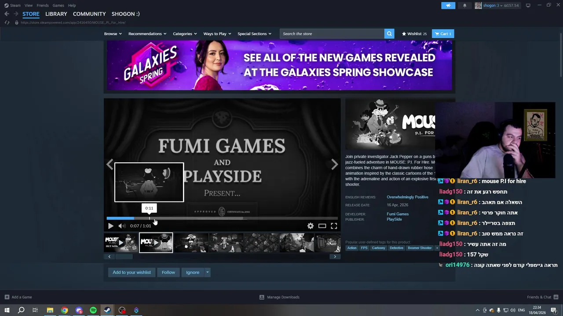Viewport: 563px width, 316px height.
Task: Open the notifications bell
Action: coord(464,5)
